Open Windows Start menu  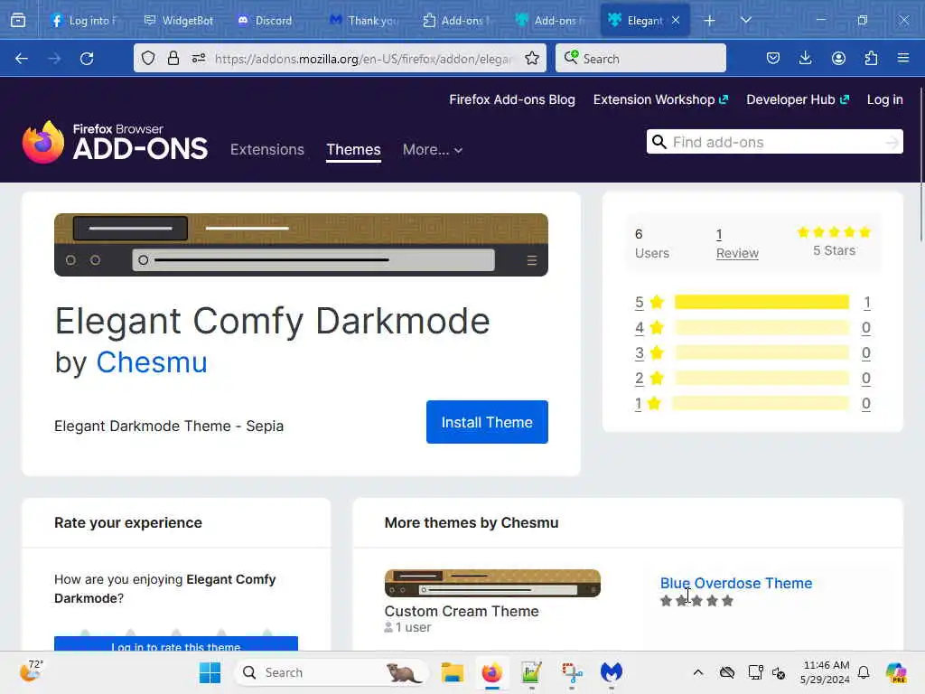(210, 672)
